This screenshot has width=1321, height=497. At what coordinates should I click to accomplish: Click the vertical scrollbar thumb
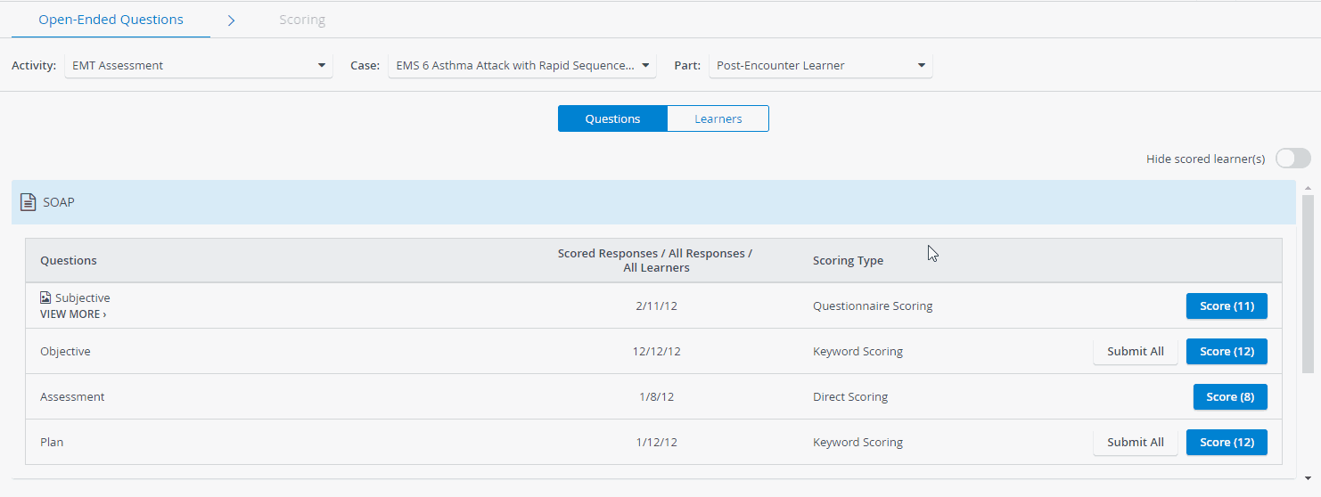coord(1308,283)
